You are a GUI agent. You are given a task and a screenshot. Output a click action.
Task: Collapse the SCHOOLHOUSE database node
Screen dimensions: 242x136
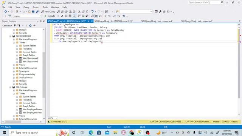(x=10, y=36)
